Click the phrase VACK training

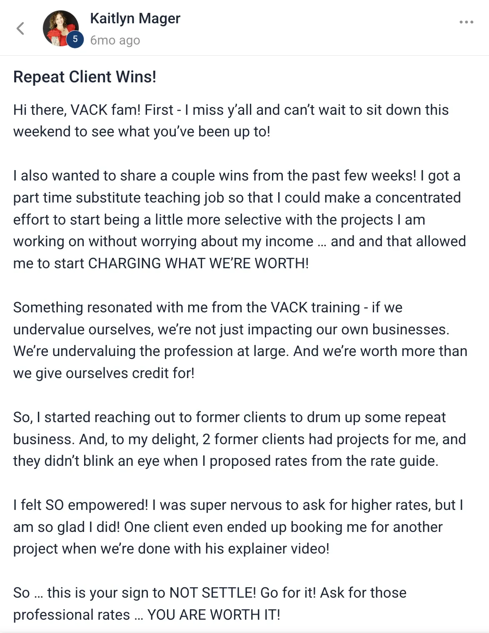pos(315,307)
